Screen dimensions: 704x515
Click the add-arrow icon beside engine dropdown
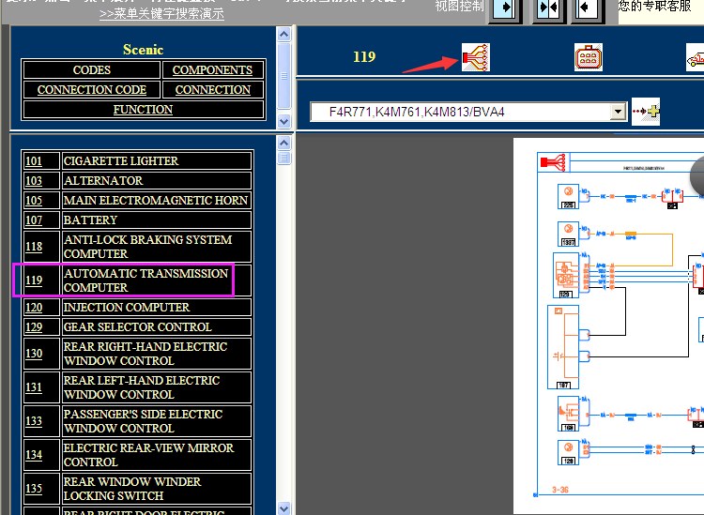[x=646, y=112]
